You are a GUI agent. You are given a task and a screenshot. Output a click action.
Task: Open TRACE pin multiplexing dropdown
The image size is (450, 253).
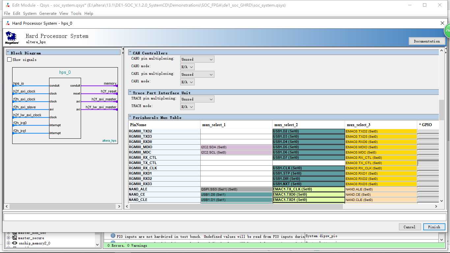pos(197,99)
